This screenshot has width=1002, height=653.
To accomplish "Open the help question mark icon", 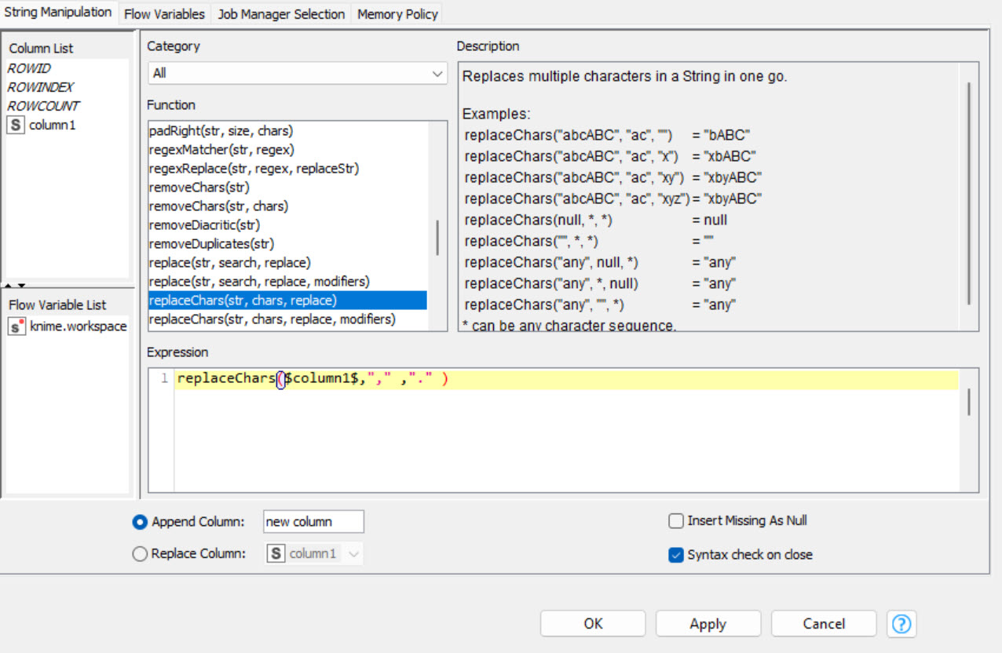I will point(901,624).
